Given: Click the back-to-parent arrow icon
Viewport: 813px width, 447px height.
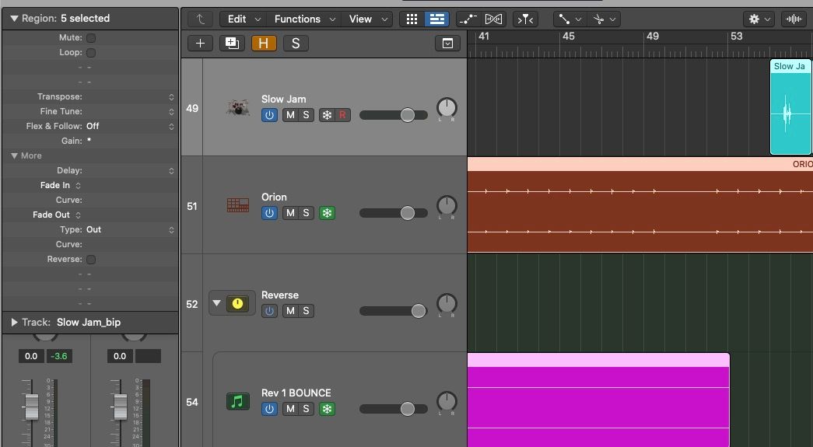Looking at the screenshot, I should coord(200,19).
